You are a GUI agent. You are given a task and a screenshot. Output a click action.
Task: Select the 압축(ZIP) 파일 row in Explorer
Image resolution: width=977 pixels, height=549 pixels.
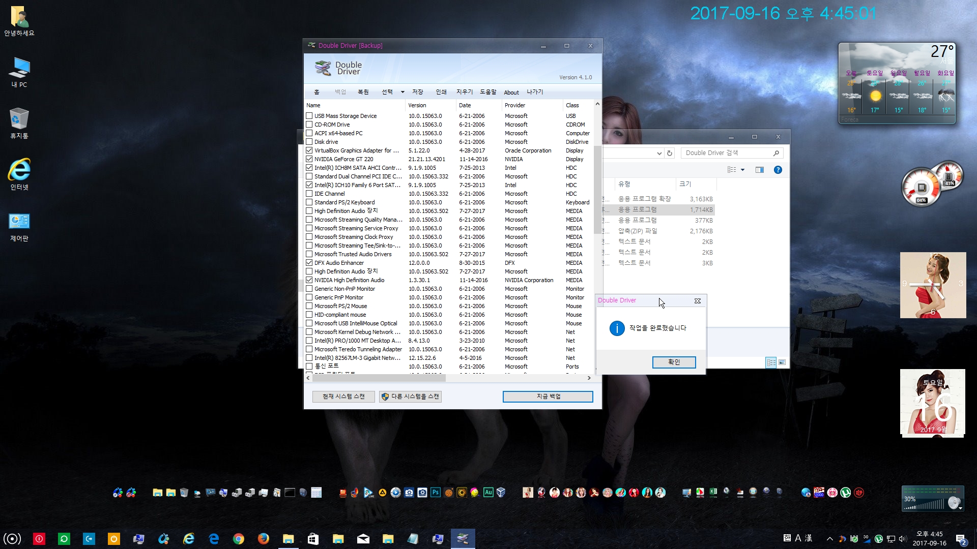point(659,231)
